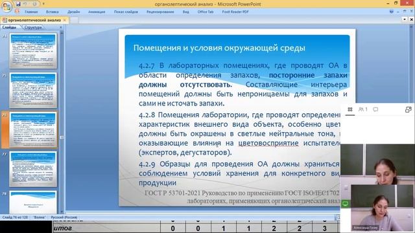Open the Вставка ribbon tab
Image resolution: width=415 pixels, height=233 pixels.
(x=52, y=12)
